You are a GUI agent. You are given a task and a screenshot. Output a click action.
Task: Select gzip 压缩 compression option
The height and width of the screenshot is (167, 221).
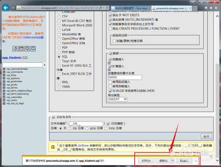pyautogui.click(x=87, y=129)
